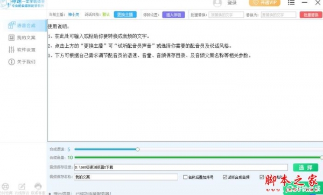Screen dimensions: 323x195
Task: Click the 默认 speaking style value
Action: click(x=106, y=15)
